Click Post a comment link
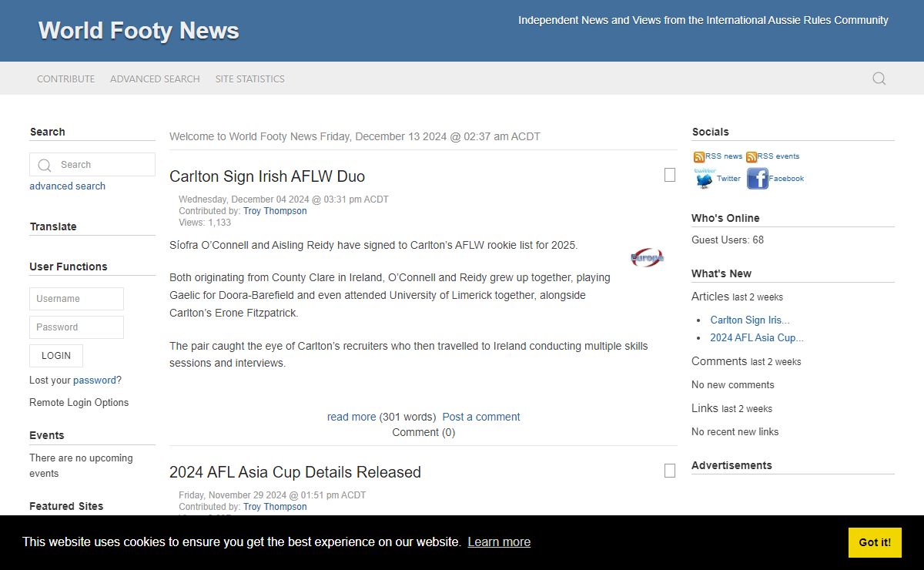The image size is (924, 570). tap(481, 417)
